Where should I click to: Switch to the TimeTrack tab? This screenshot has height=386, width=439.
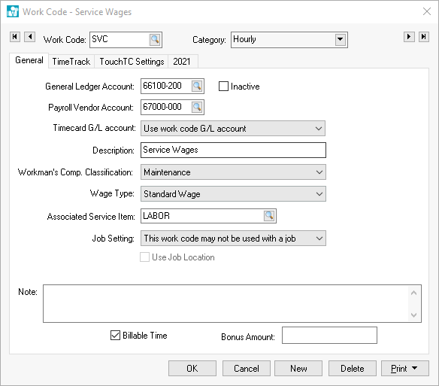tap(71, 62)
